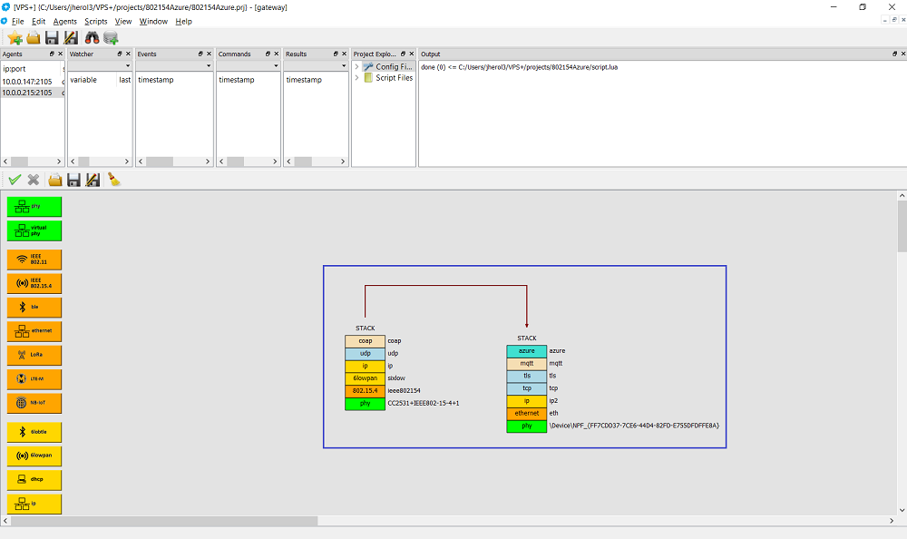Image resolution: width=907 pixels, height=539 pixels.
Task: Close the Events panel
Action: [208, 54]
